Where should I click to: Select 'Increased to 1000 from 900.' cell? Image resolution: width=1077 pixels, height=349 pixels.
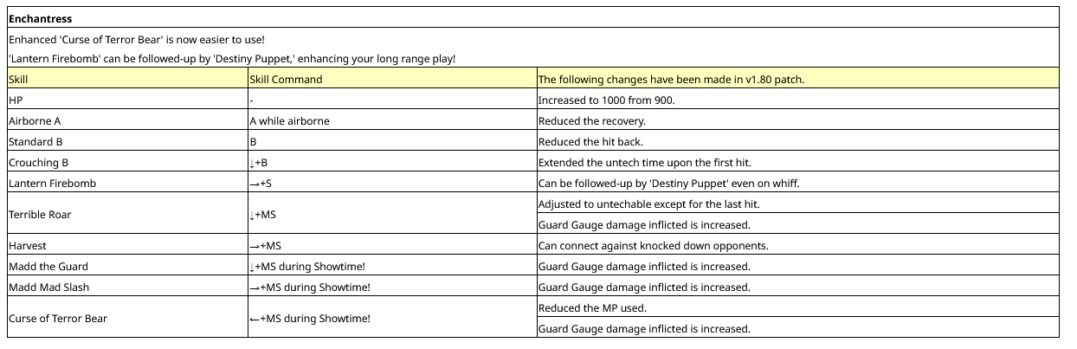pyautogui.click(x=798, y=100)
